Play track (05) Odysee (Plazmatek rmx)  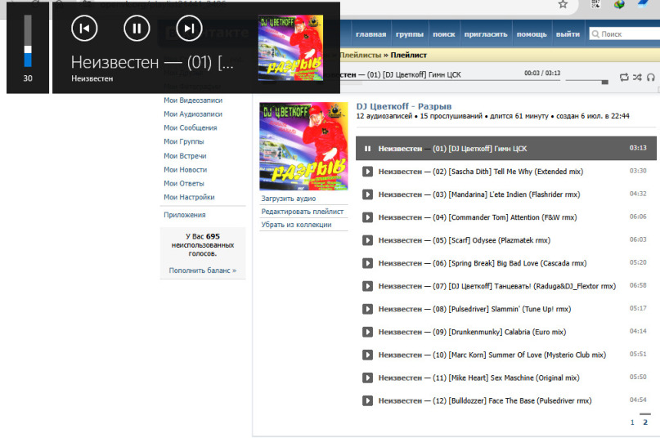(367, 240)
